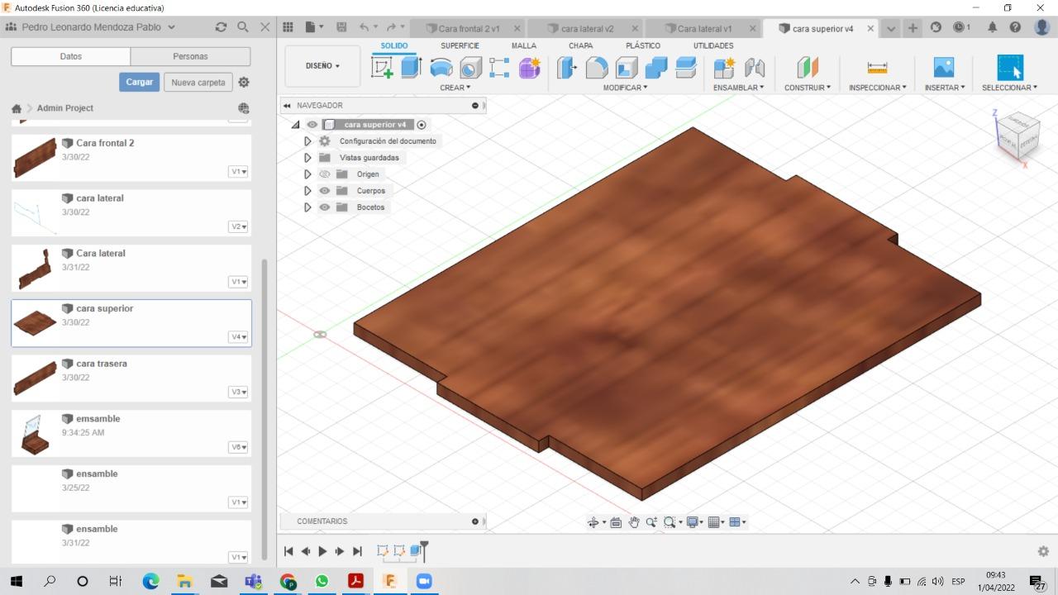Viewport: 1058px width, 595px height.
Task: Switch to the Cara frontal 2 v1 tab
Action: (x=469, y=28)
